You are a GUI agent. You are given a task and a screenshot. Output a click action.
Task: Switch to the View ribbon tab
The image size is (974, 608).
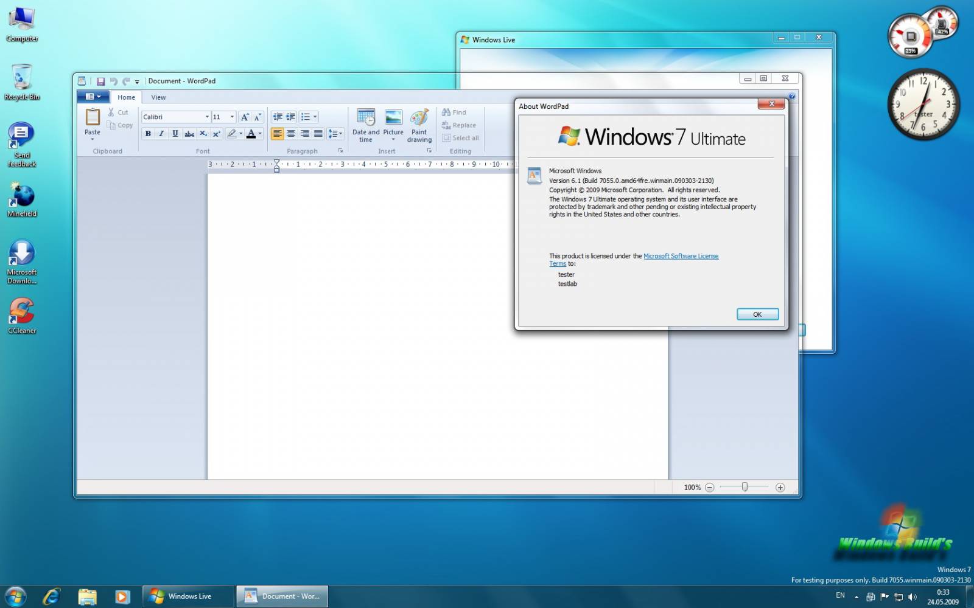point(158,97)
